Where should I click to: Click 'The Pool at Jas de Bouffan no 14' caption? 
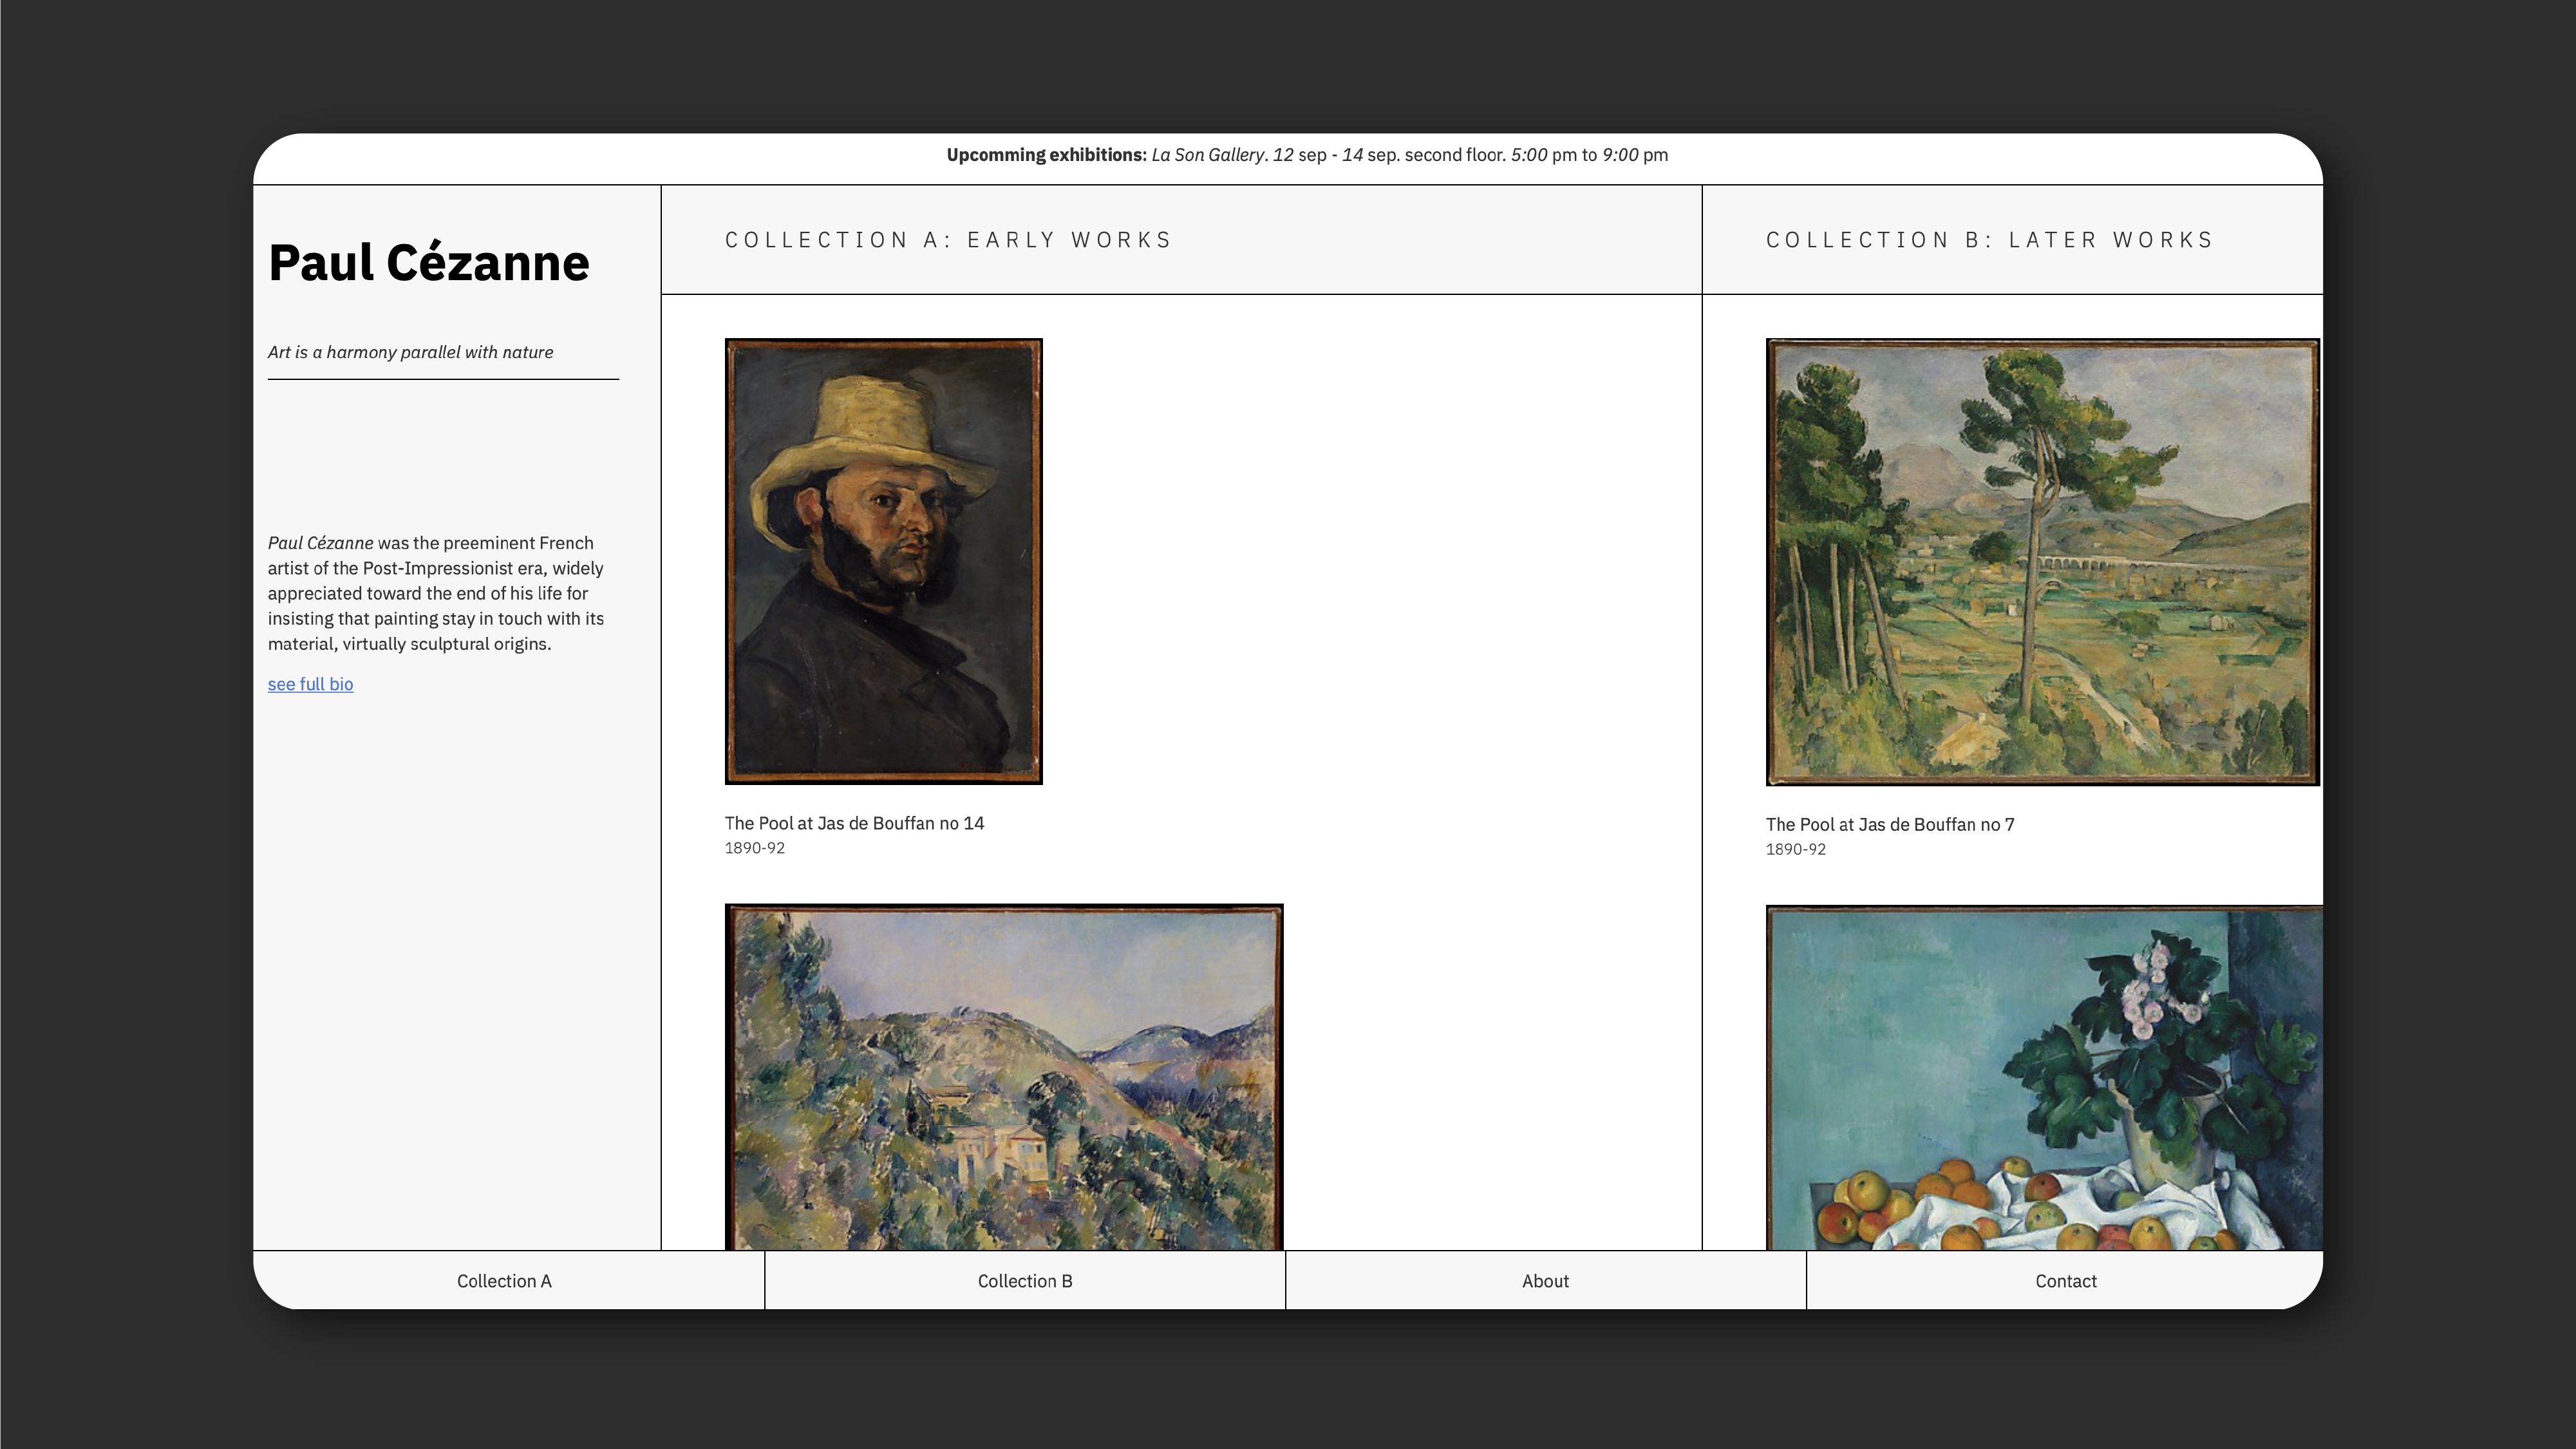coord(854,823)
